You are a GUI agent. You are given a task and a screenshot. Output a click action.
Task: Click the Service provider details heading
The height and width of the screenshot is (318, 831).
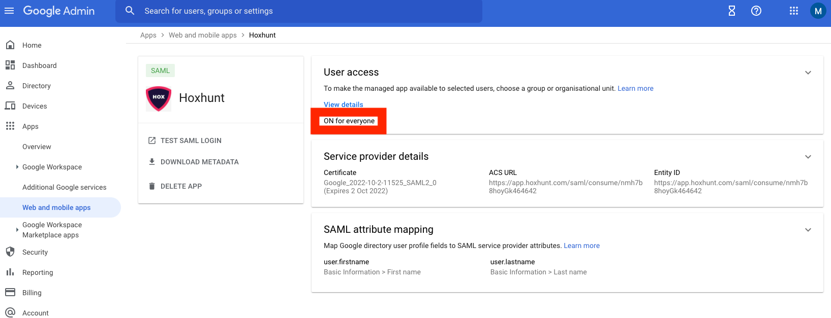(x=376, y=156)
